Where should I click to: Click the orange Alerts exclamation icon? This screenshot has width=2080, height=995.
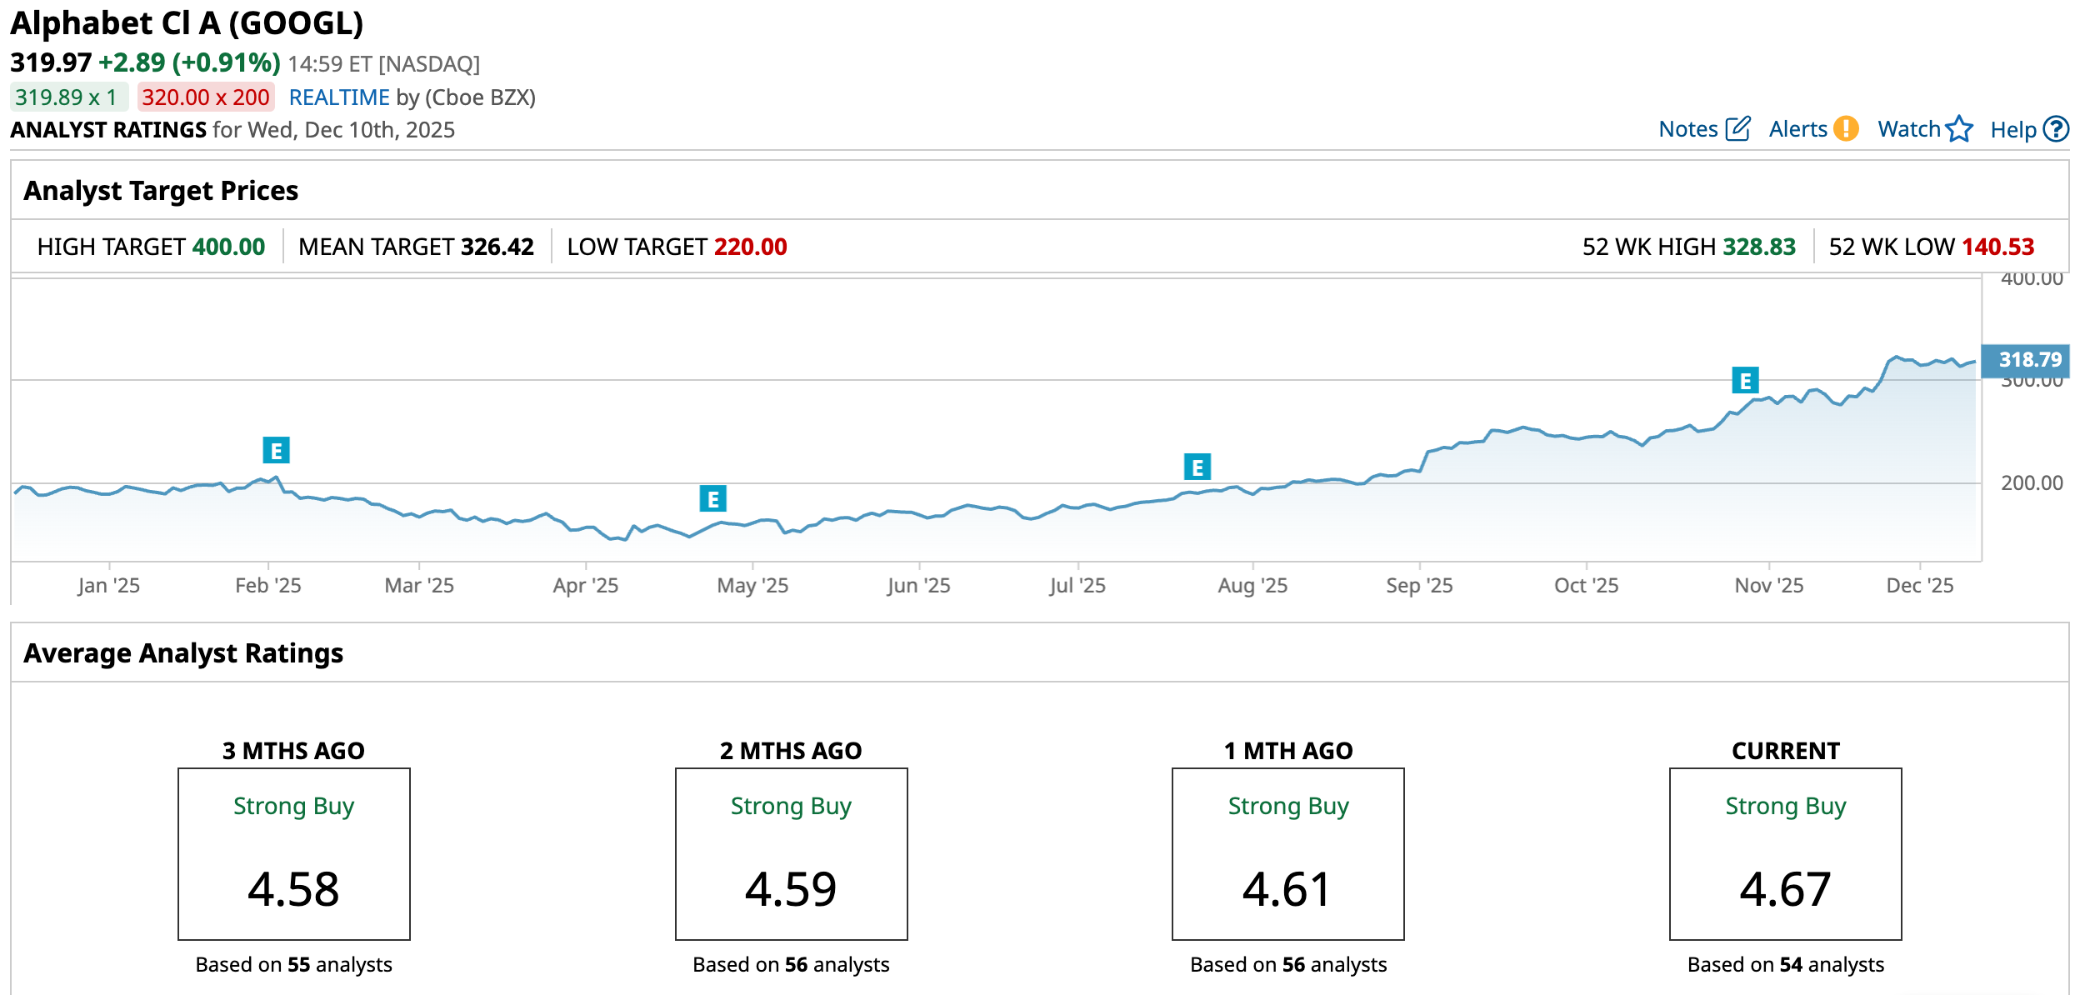click(x=1847, y=129)
